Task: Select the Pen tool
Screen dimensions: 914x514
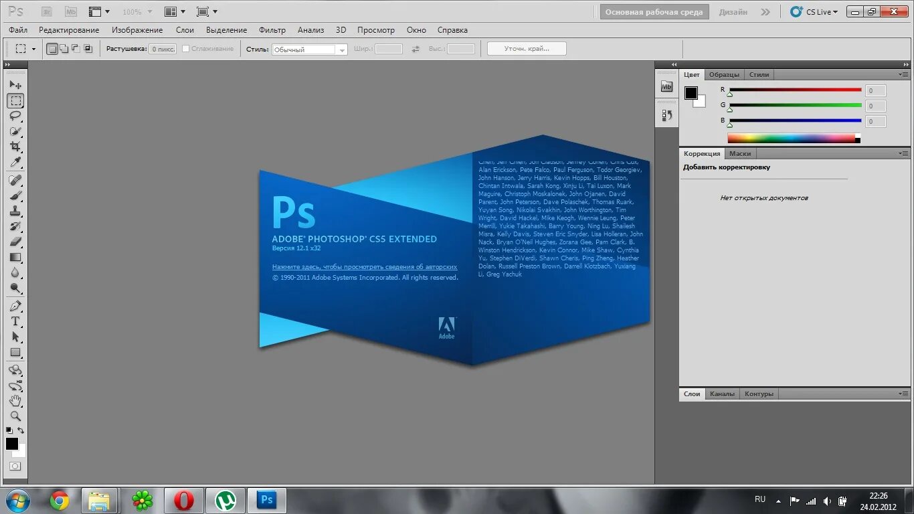Action: click(x=15, y=307)
